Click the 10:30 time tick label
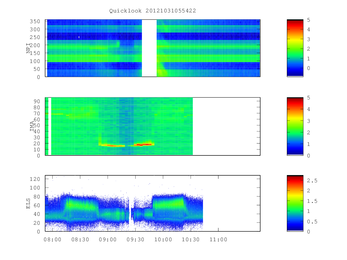 click(190, 239)
